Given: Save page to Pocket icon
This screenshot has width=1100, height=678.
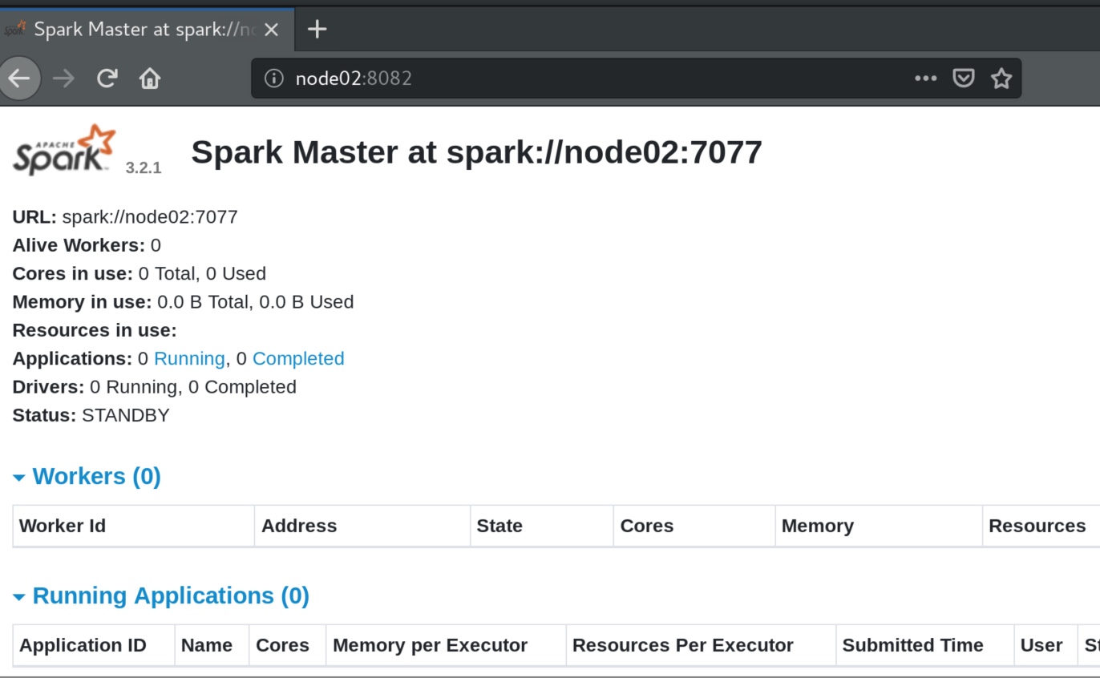Looking at the screenshot, I should click(963, 79).
